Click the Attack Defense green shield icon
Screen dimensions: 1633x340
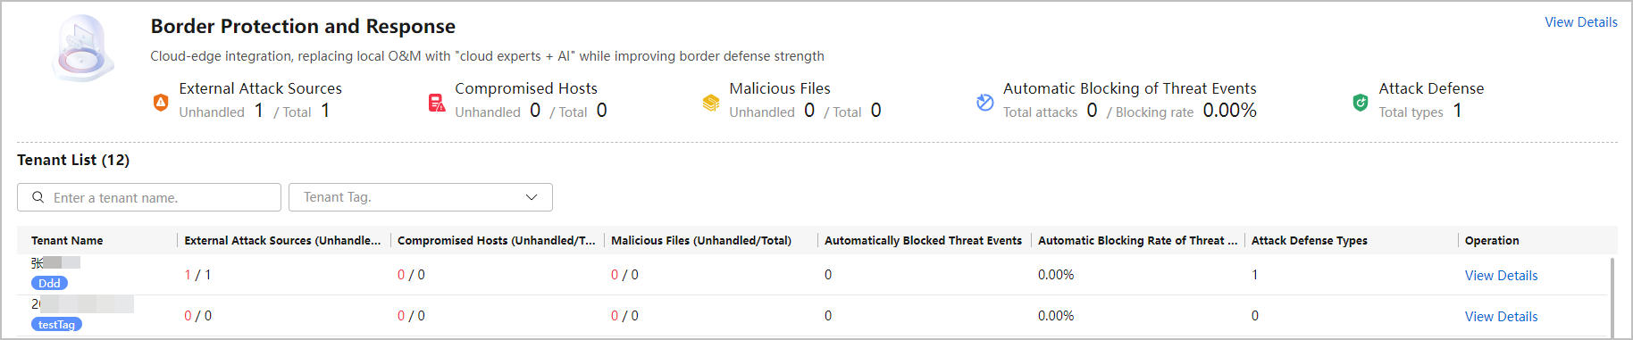(x=1361, y=103)
